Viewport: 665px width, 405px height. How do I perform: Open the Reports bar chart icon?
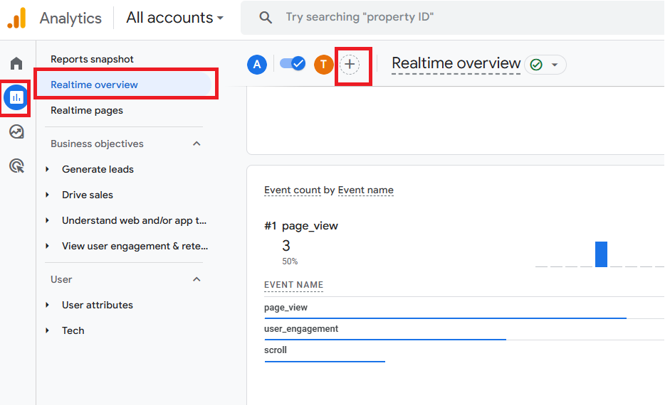16,97
